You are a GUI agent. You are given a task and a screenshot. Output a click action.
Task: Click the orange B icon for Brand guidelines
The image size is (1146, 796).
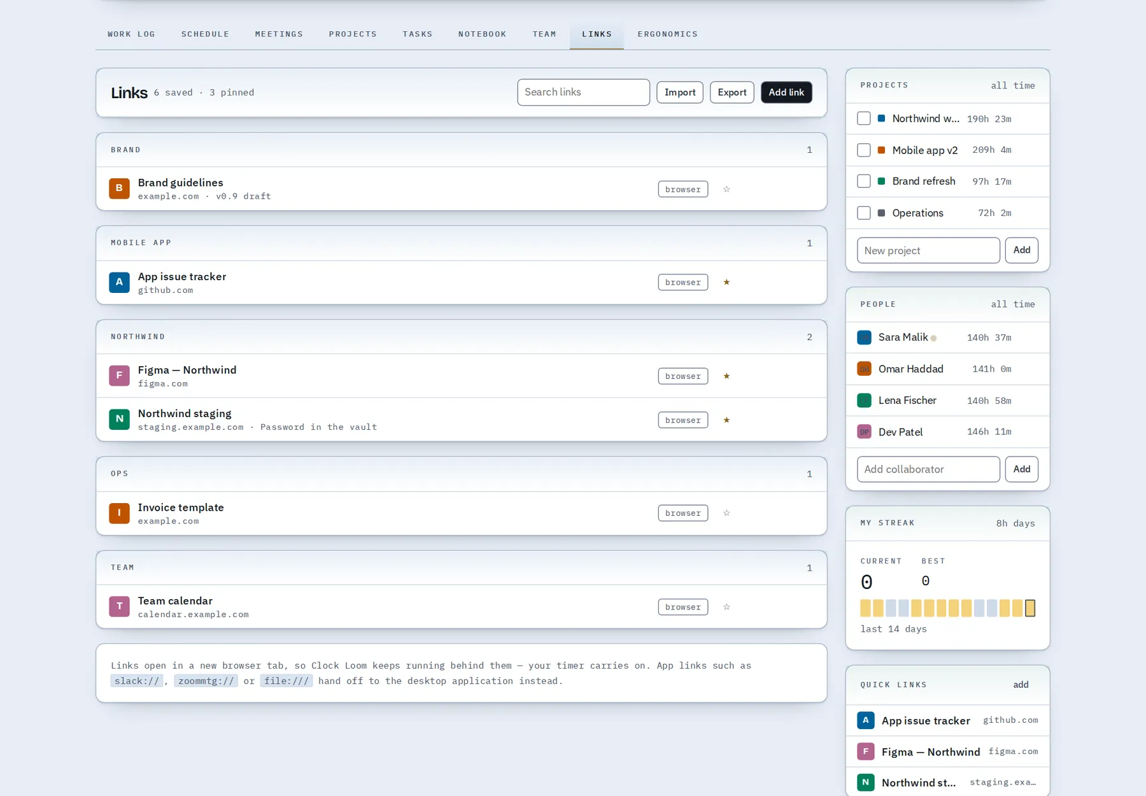click(119, 188)
